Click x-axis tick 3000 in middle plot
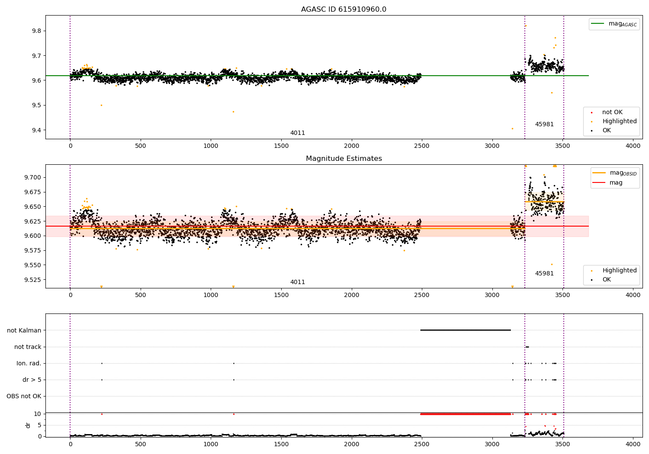Viewport: 649px width, 454px height. click(x=492, y=295)
